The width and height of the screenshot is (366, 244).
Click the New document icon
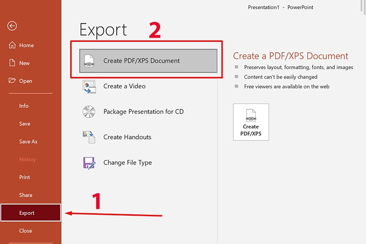click(x=12, y=63)
